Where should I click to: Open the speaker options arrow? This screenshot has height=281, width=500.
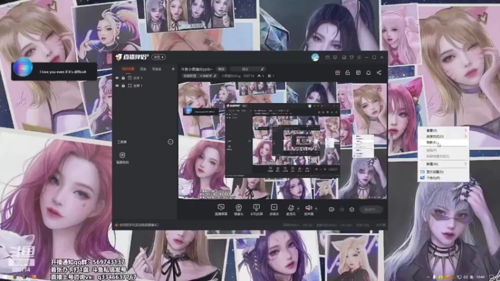tap(316, 209)
